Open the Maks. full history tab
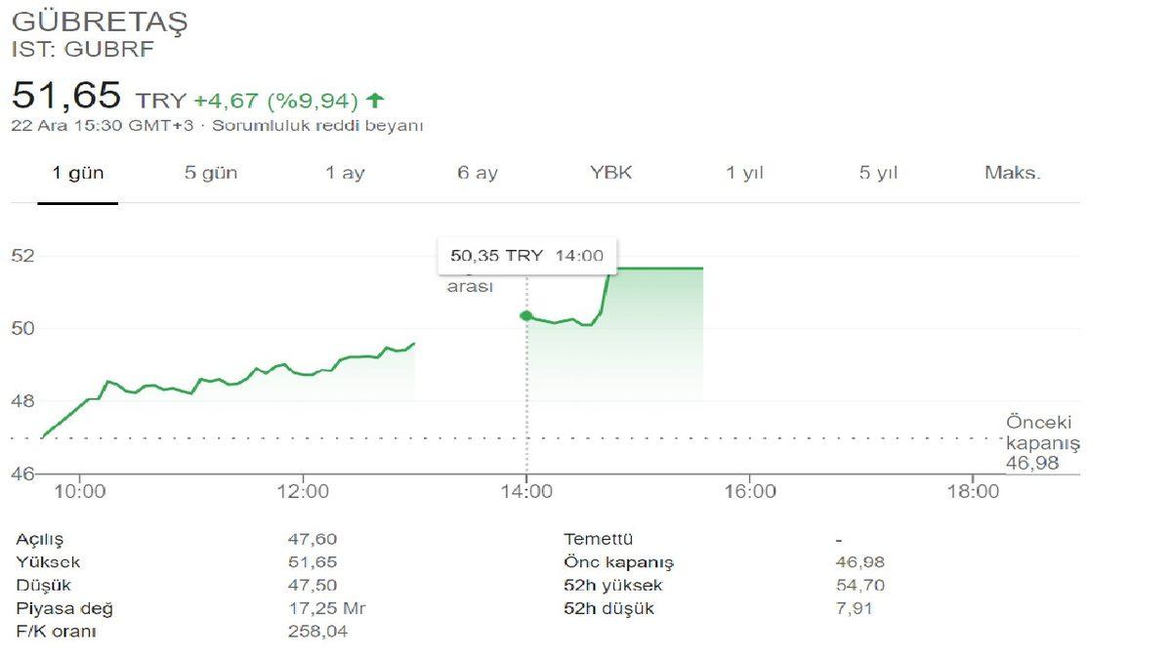 [x=1013, y=174]
